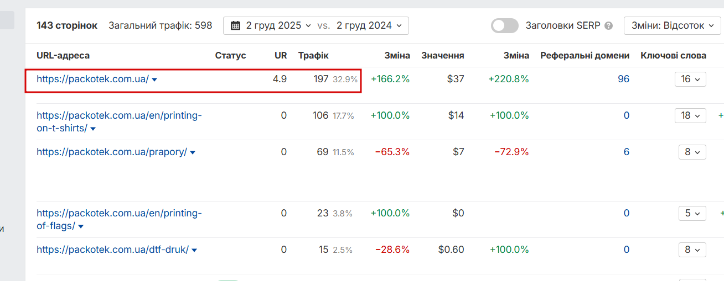This screenshot has width=724, height=281.
Task: Click the $0.60 value cell
Action: pos(451,250)
